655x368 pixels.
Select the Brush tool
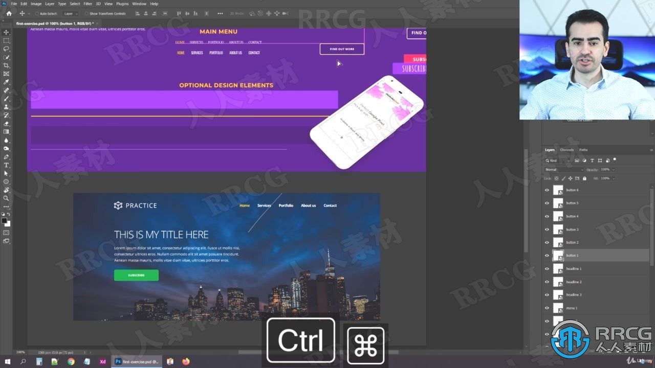pyautogui.click(x=7, y=99)
